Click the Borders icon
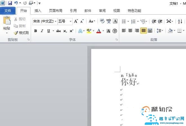186x126 pixels. click(179, 31)
